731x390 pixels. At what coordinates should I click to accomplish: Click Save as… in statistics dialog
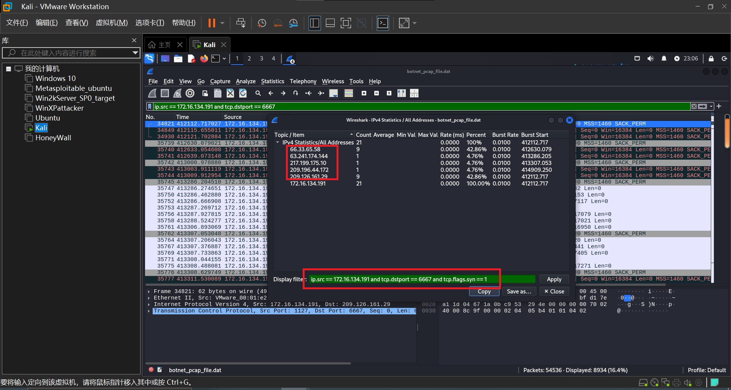[x=519, y=292]
